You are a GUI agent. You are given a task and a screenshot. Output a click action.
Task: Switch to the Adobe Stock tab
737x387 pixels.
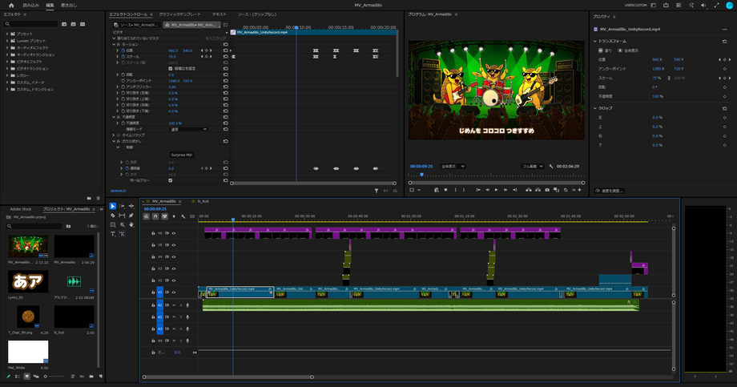coord(21,209)
